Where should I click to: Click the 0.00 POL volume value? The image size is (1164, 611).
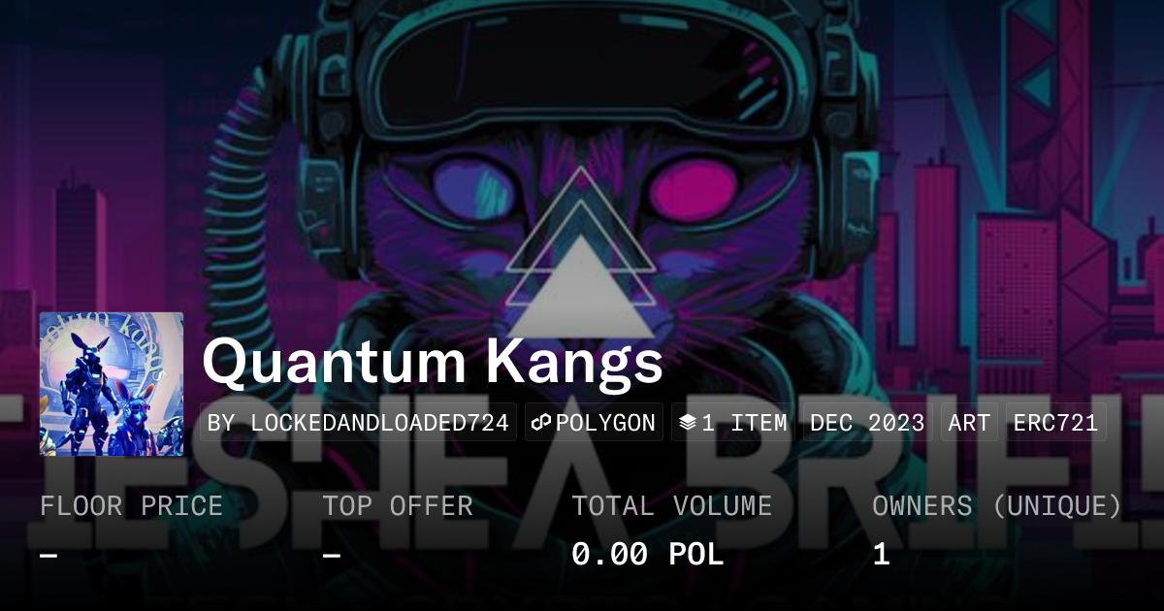(x=647, y=555)
